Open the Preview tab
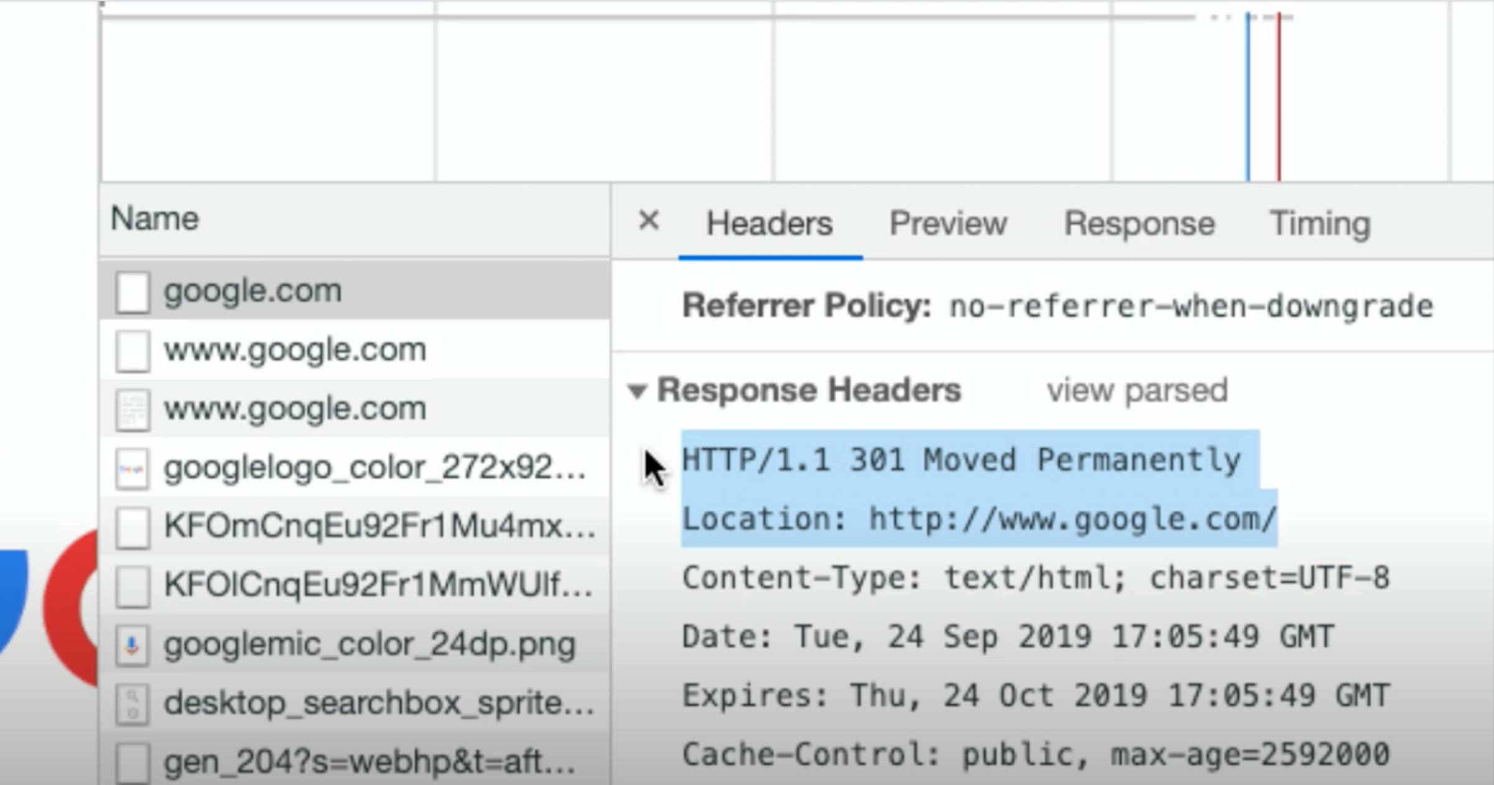 point(948,223)
